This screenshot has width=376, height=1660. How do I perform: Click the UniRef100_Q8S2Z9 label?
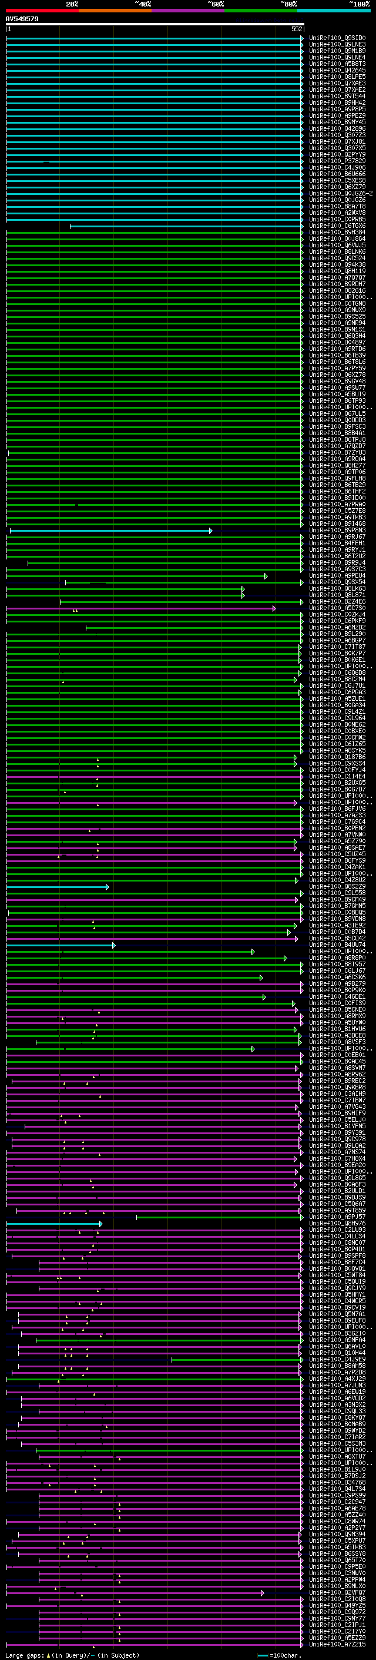[x=337, y=887]
